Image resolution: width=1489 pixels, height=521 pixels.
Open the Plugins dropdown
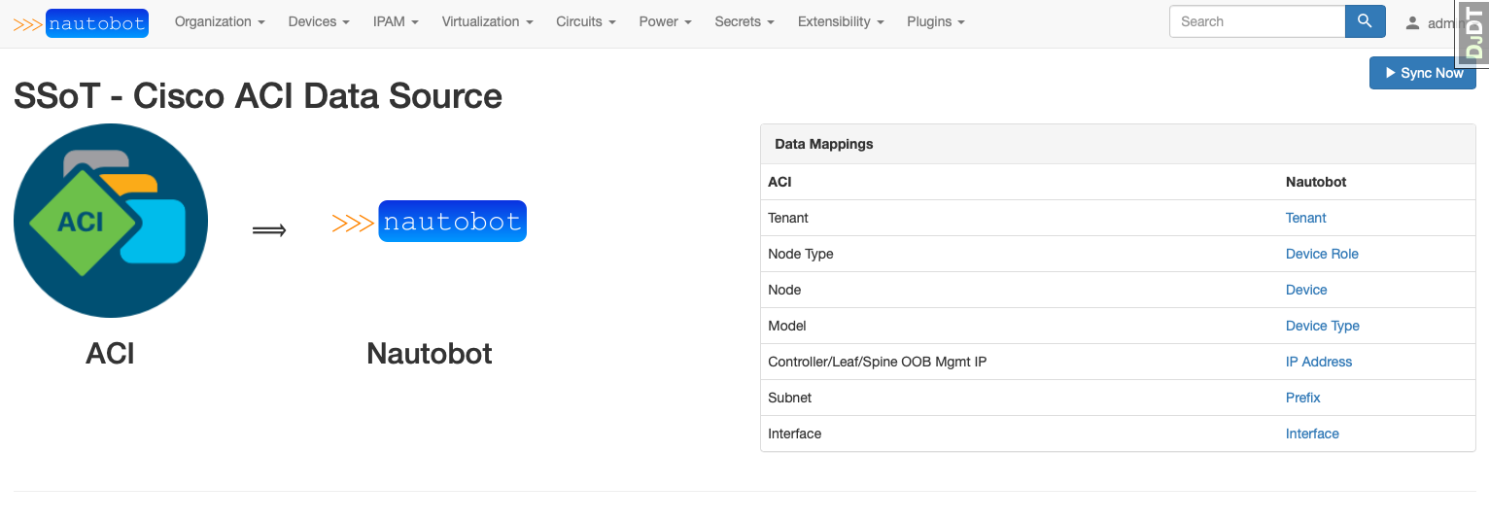[936, 21]
